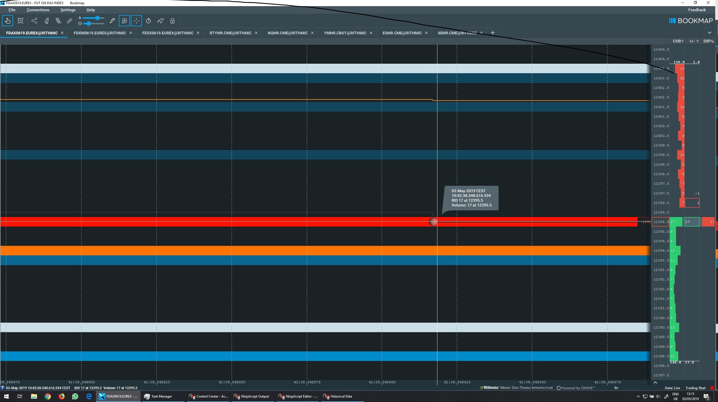Select the pencil drawing tool
Viewport: 718px width, 402px height.
pyautogui.click(x=112, y=21)
